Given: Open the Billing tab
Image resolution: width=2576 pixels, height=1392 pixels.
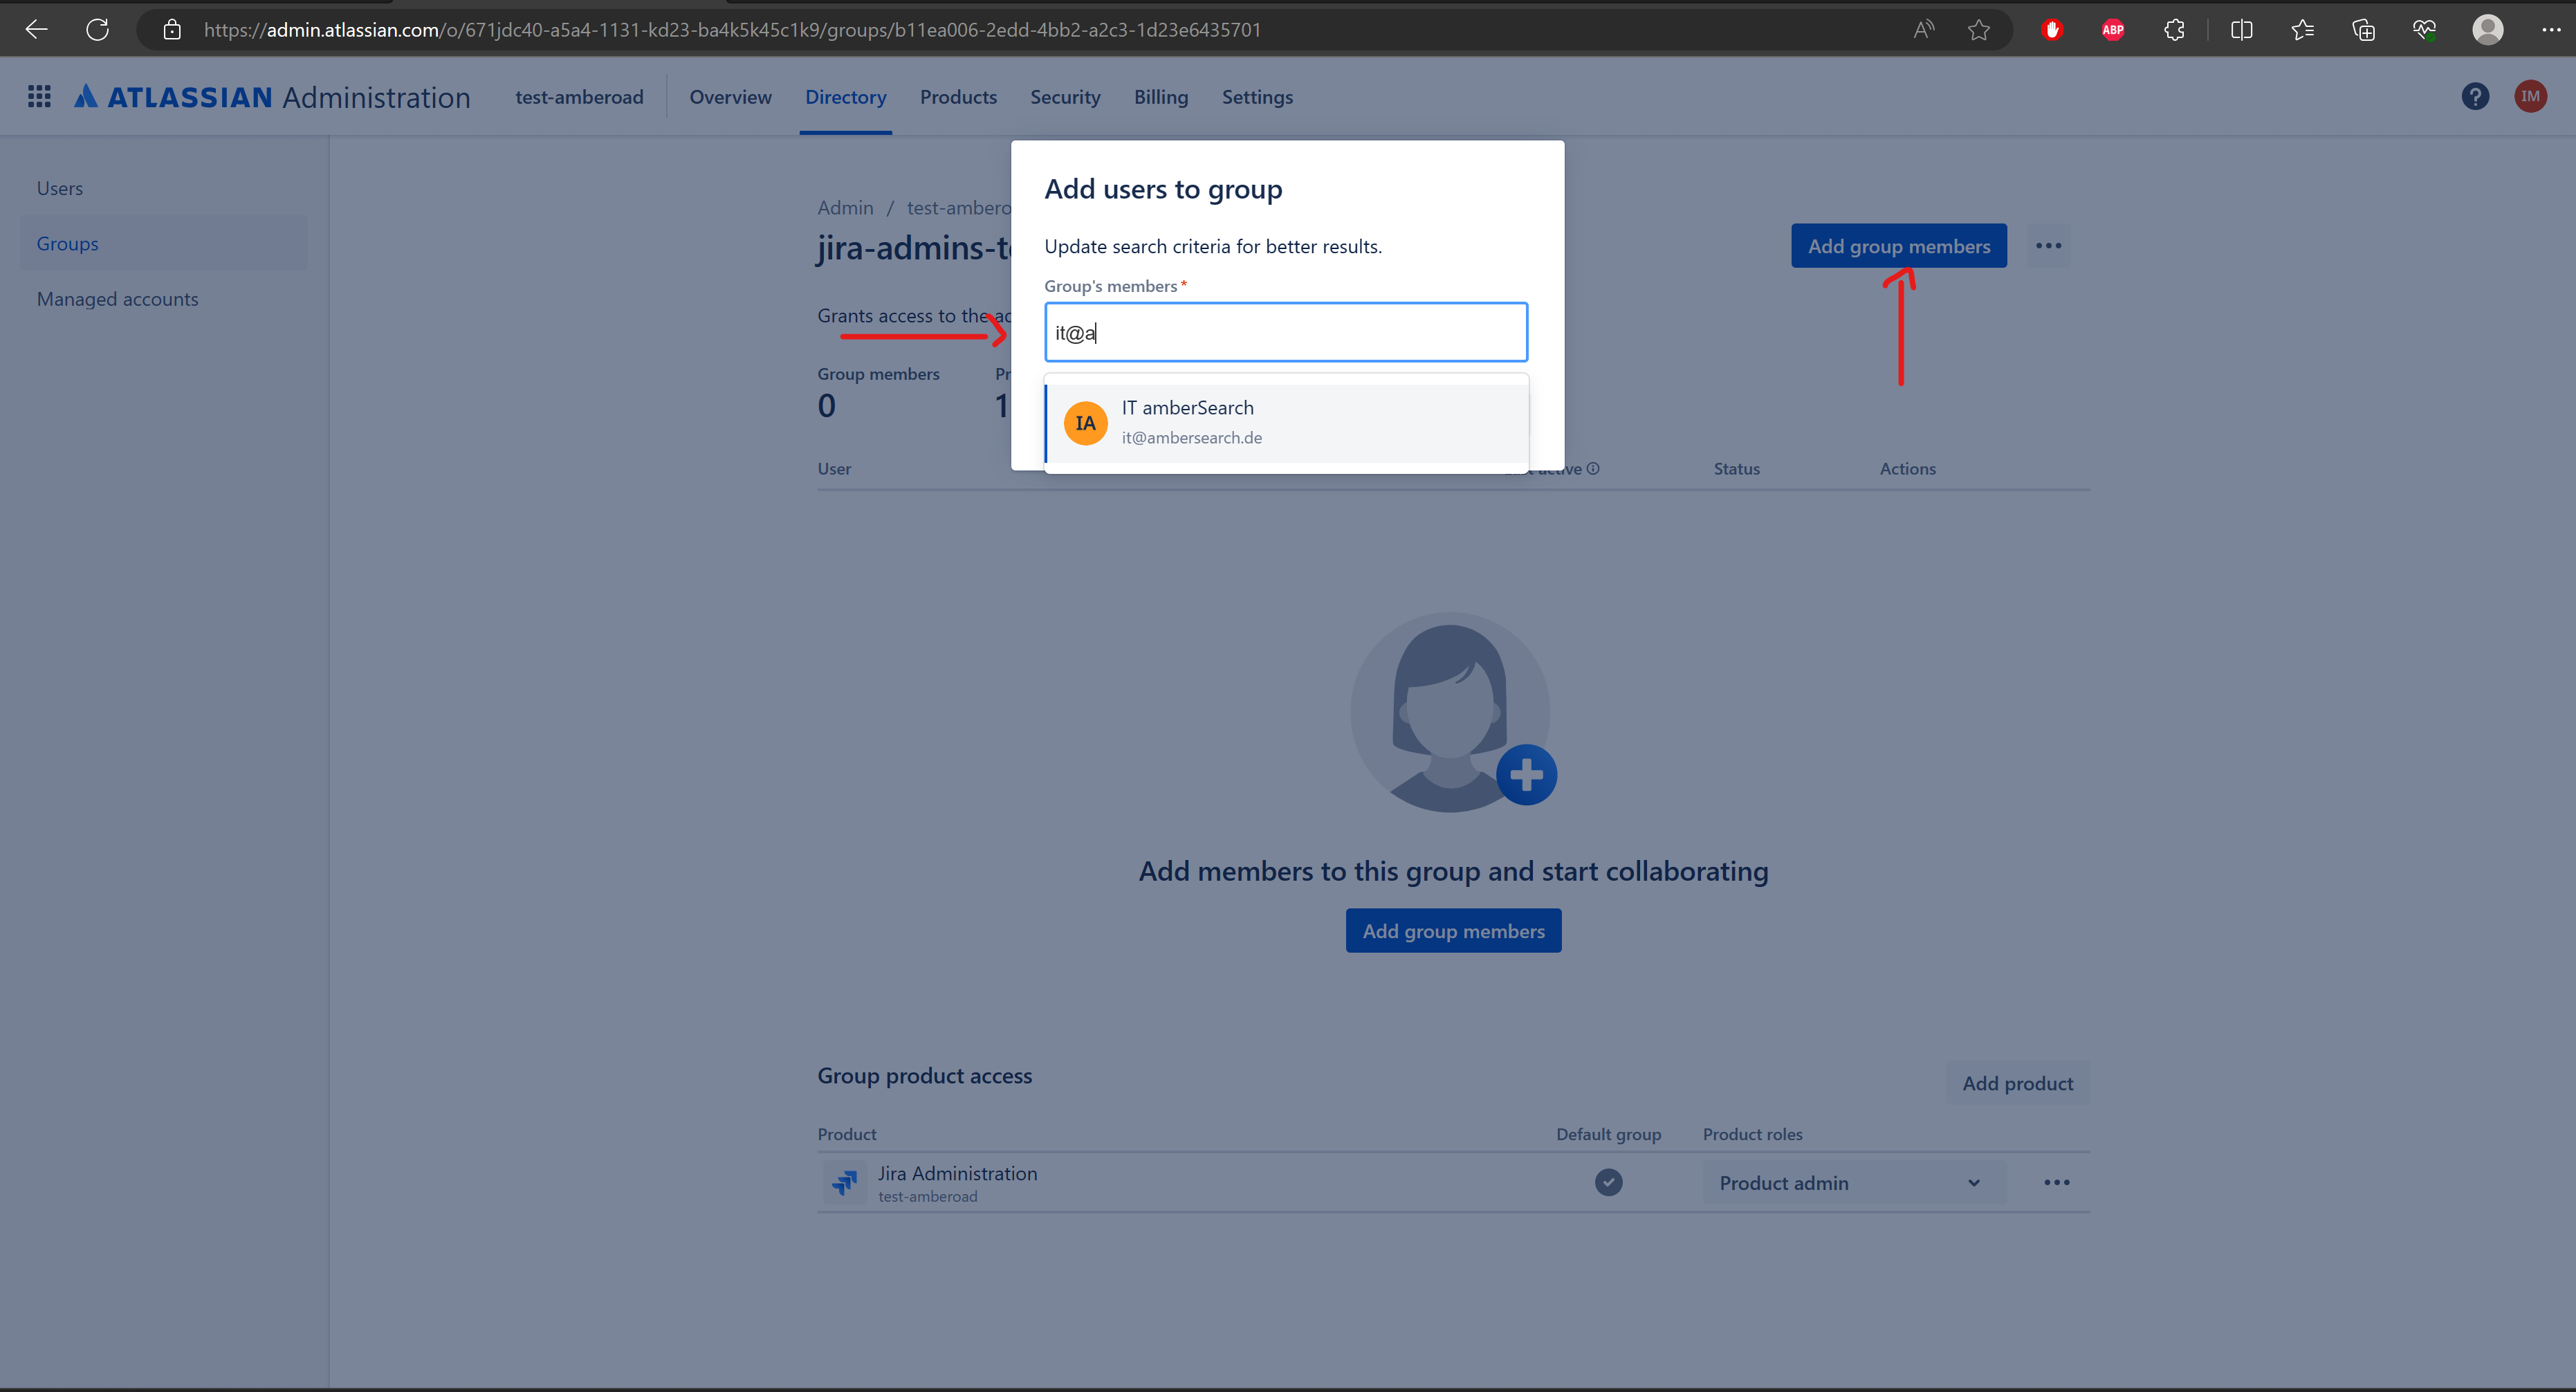Looking at the screenshot, I should coord(1161,97).
